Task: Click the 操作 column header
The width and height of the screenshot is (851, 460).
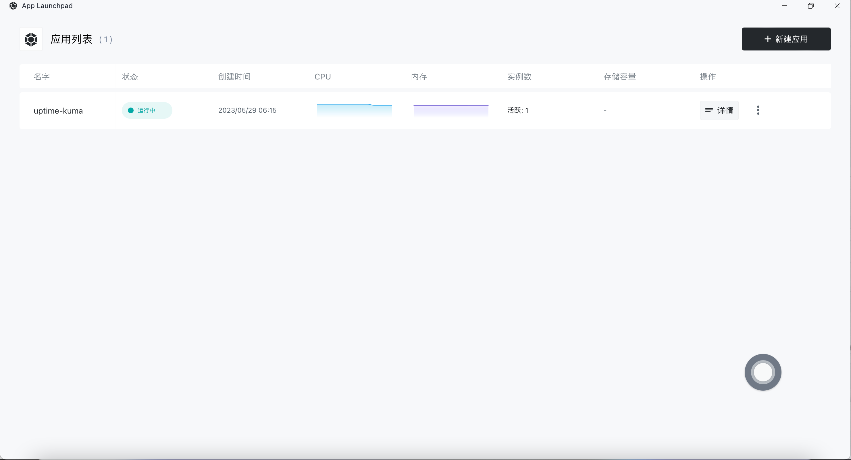Action: coord(708,77)
